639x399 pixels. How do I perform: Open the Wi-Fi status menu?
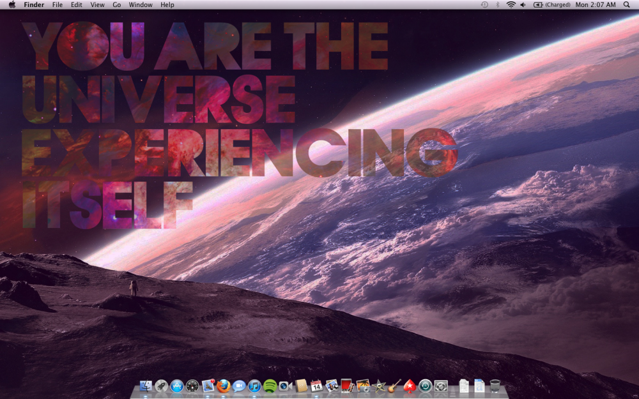pos(511,4)
